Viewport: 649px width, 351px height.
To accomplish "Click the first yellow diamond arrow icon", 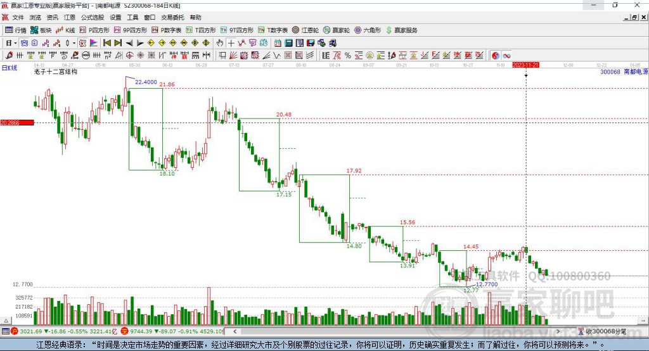I will (151, 43).
